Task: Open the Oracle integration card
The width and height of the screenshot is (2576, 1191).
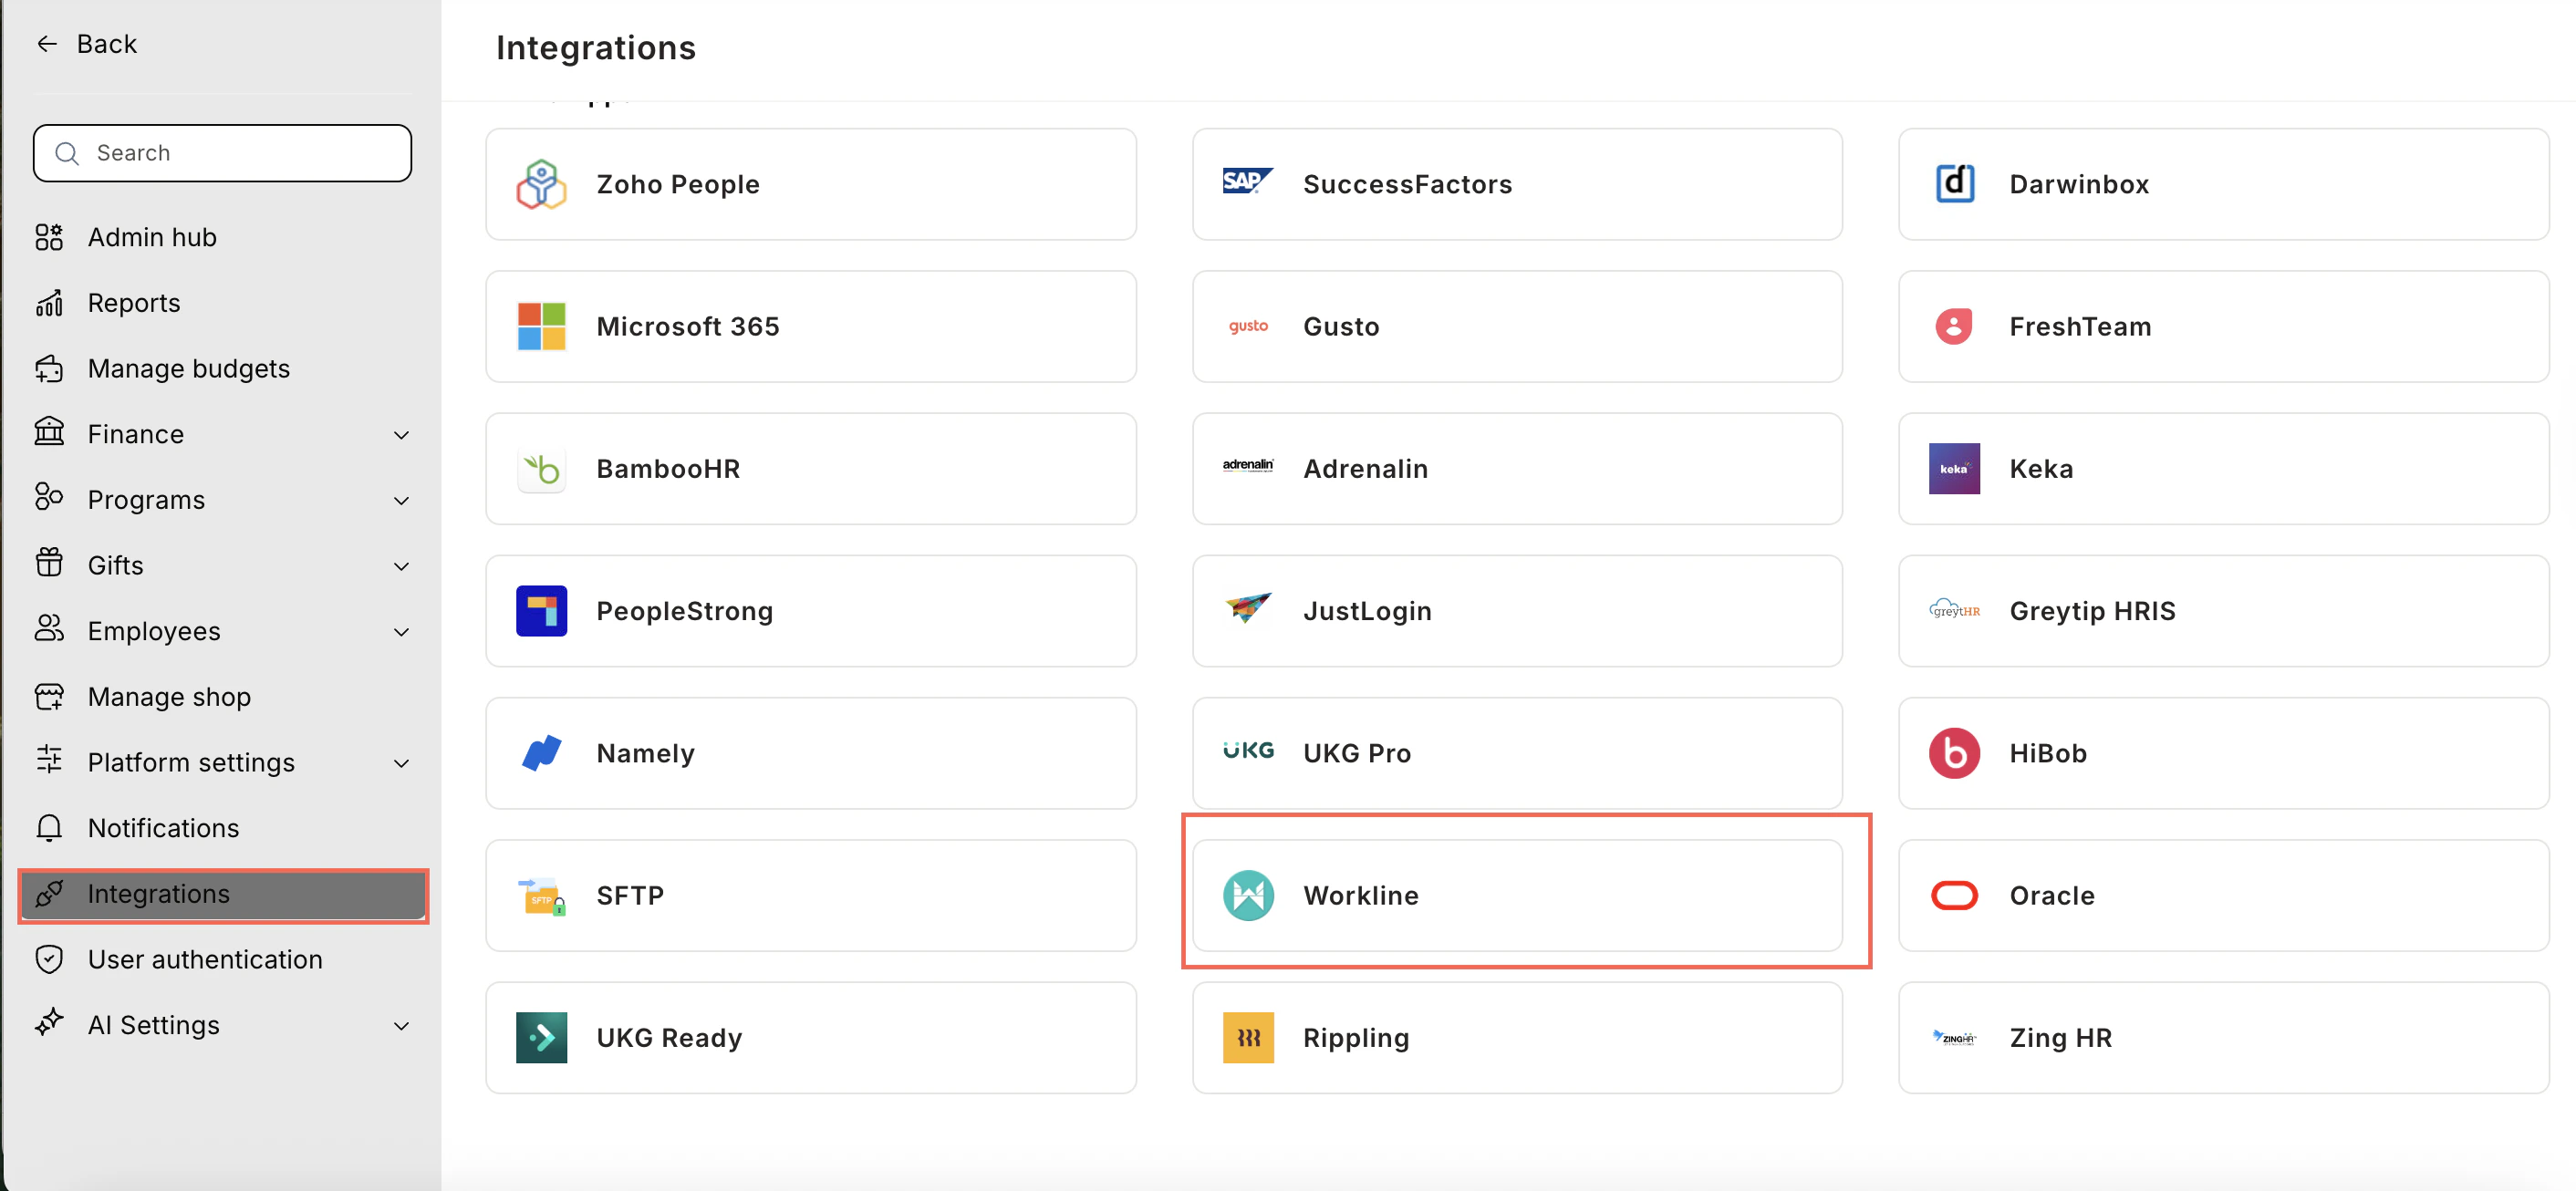Action: pos(2223,895)
